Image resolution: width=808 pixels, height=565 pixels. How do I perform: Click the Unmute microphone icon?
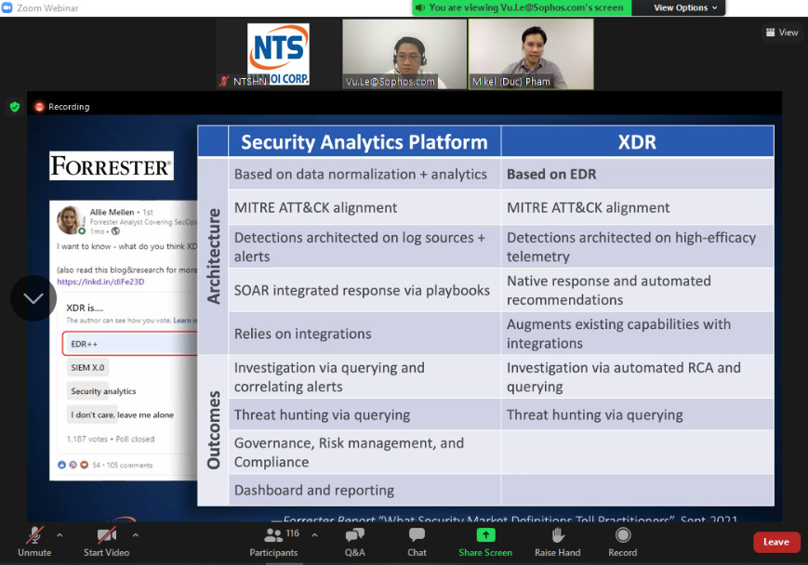[x=34, y=535]
